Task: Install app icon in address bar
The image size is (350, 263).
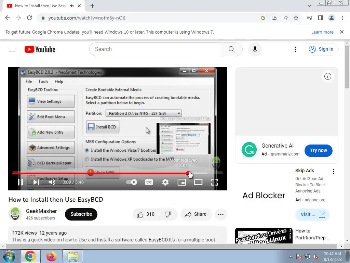Action: pos(274,18)
